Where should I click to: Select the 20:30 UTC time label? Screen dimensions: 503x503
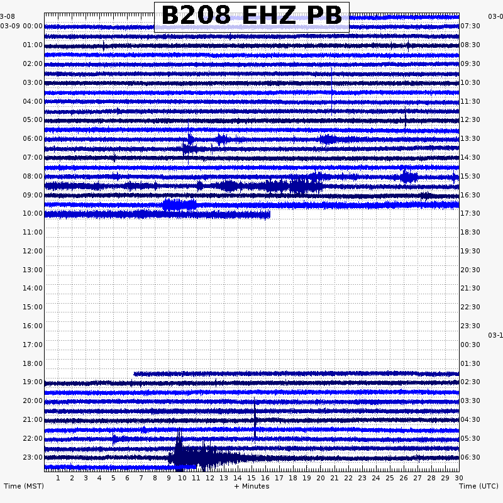tap(470, 270)
